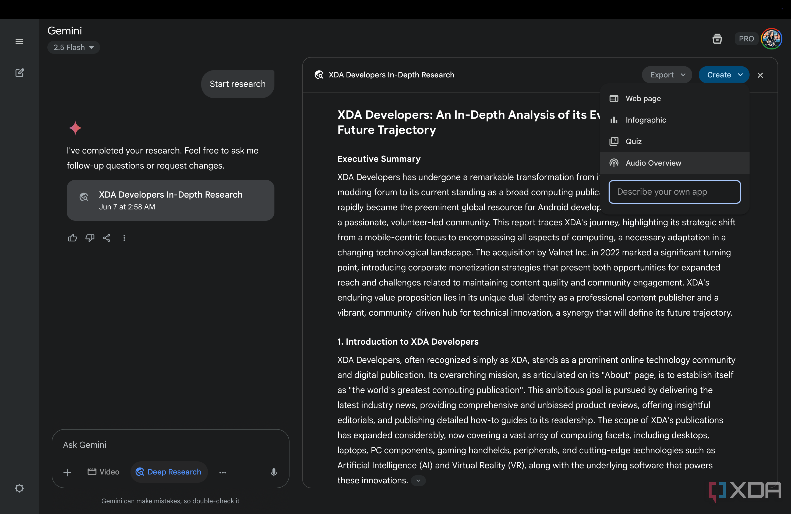Toggle the Video tool chip
This screenshot has width=791, height=514.
click(103, 472)
